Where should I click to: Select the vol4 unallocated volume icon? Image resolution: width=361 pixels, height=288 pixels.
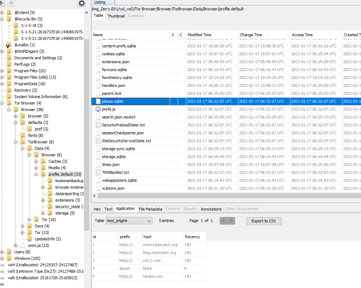pyautogui.click(x=3, y=265)
